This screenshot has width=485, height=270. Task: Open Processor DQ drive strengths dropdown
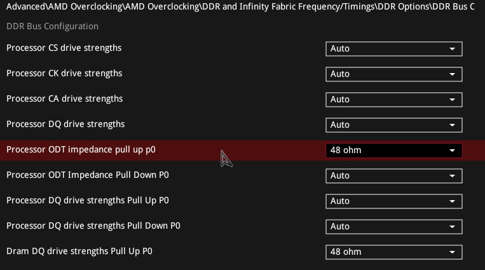pyautogui.click(x=393, y=125)
